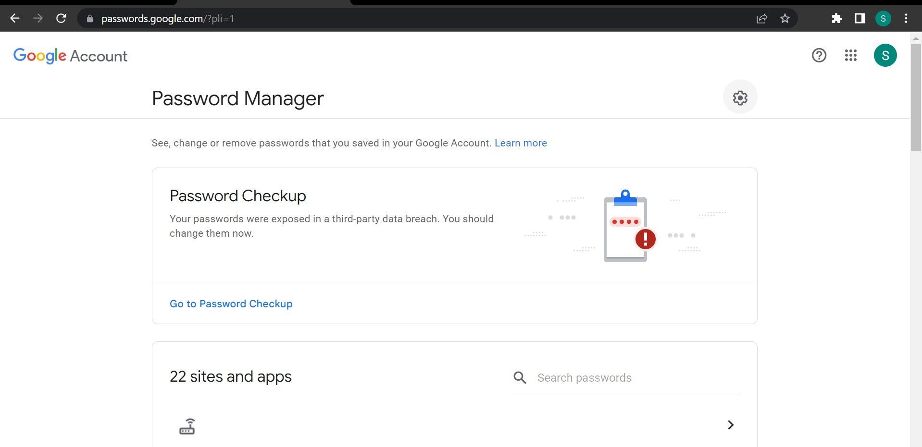The width and height of the screenshot is (922, 447).
Task: Open the browser extensions puzzle icon
Action: coord(836,18)
